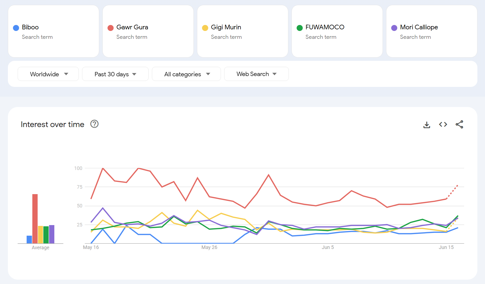Click the Interest over time heading

(52, 124)
